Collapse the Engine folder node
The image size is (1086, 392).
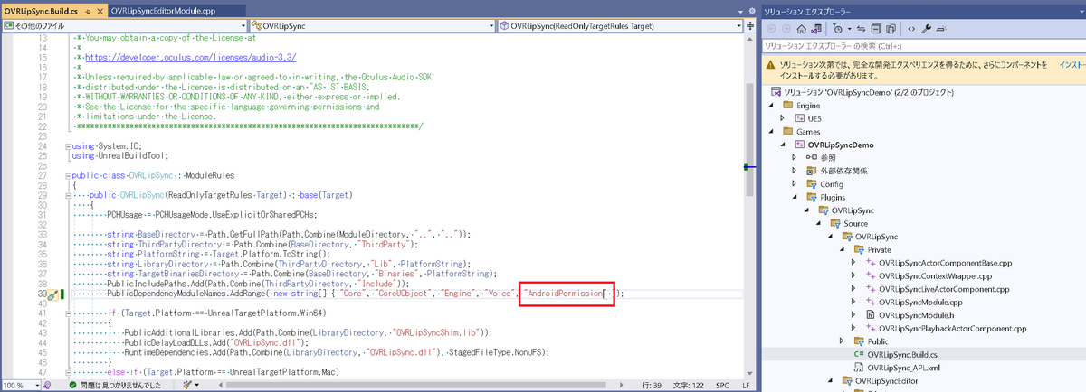point(772,105)
